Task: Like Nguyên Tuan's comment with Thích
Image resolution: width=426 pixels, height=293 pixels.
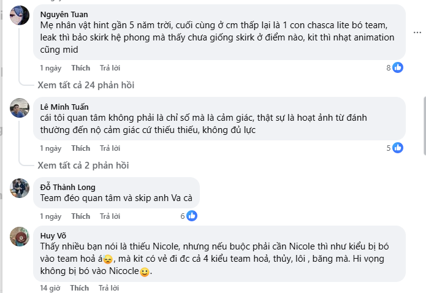Action: [80, 68]
